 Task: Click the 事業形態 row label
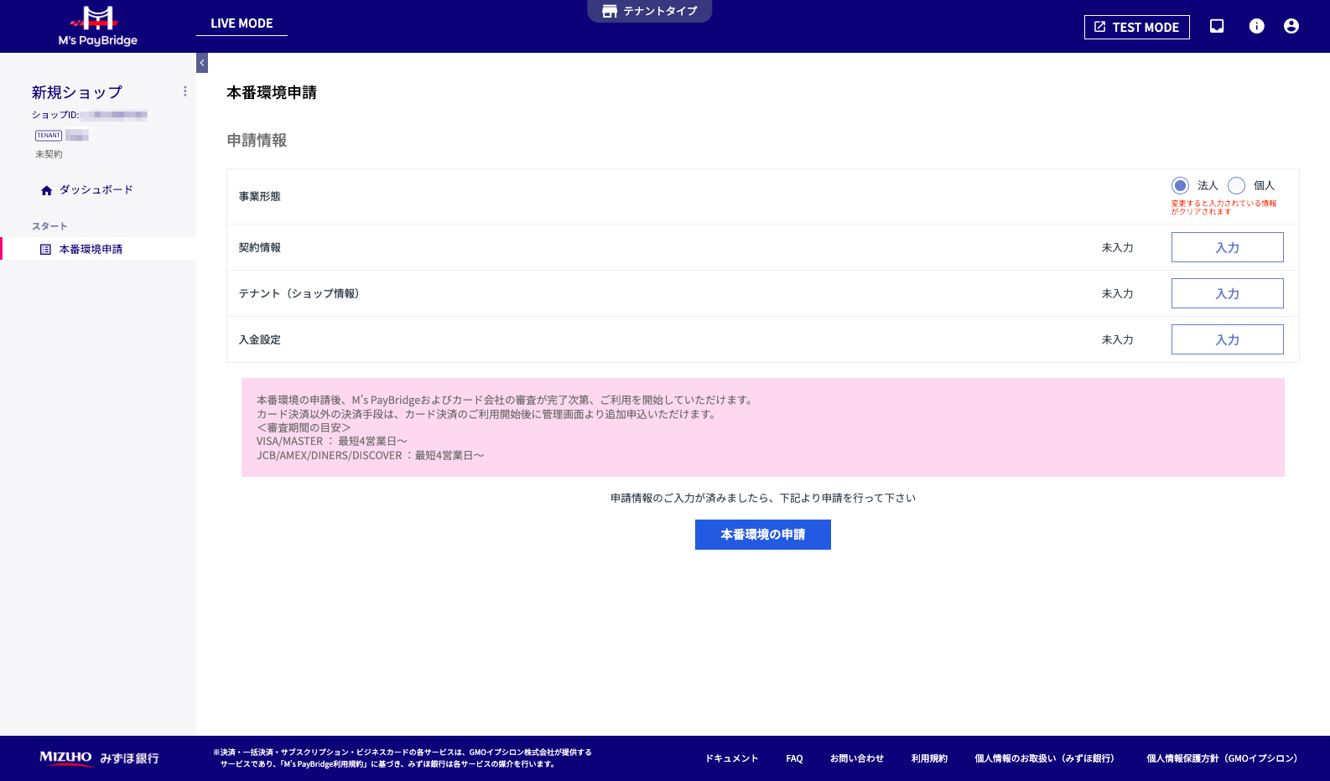click(260, 196)
